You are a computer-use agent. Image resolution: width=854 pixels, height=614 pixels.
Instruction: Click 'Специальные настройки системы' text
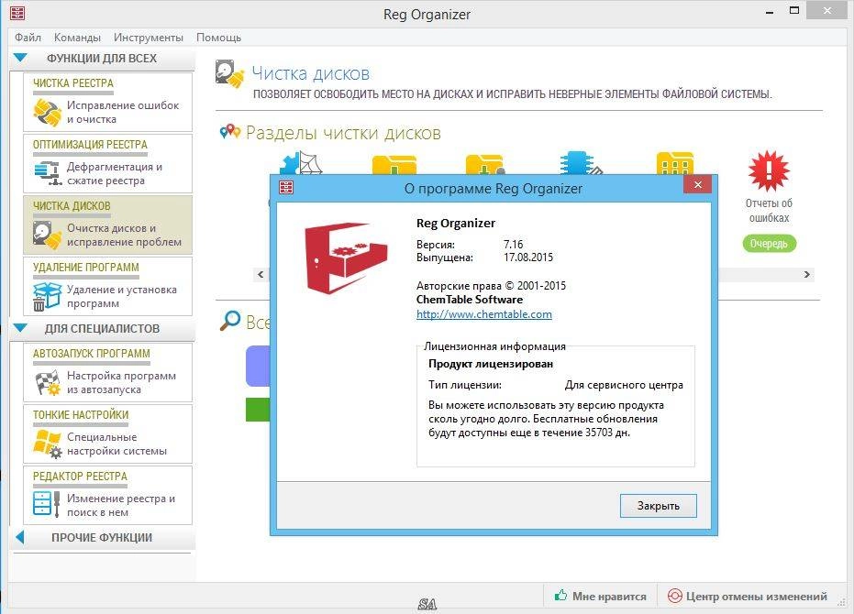(116, 444)
